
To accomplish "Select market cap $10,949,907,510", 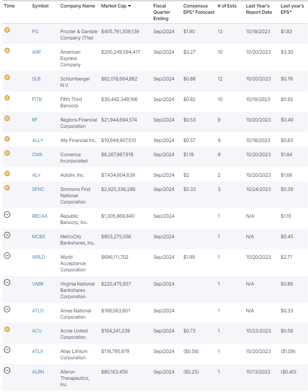I will [118, 140].
